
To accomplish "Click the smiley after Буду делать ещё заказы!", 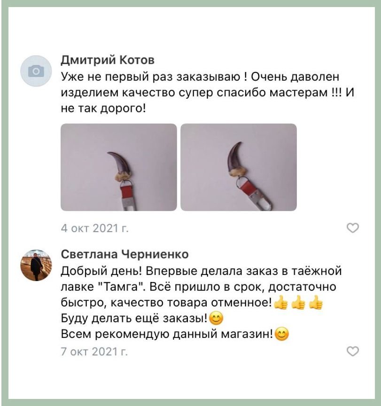I will point(216,318).
